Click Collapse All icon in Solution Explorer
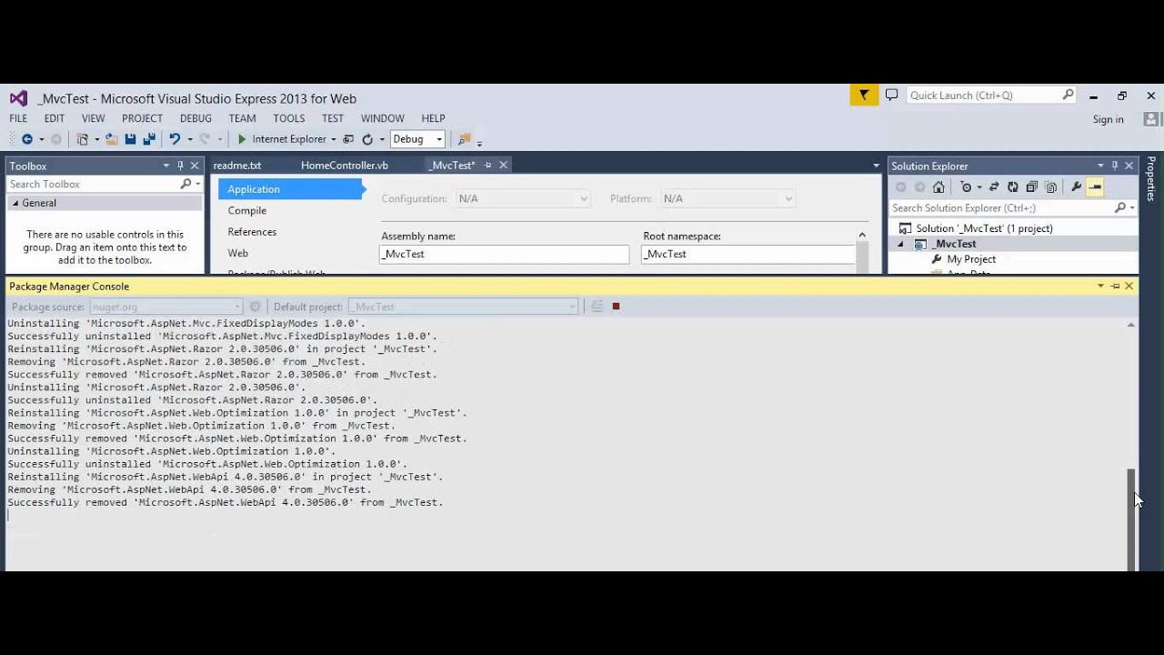The width and height of the screenshot is (1164, 655). (1031, 186)
